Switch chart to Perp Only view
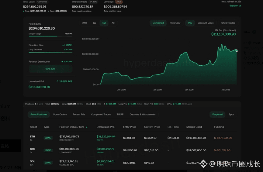The width and height of the screenshot is (263, 172). point(175,23)
